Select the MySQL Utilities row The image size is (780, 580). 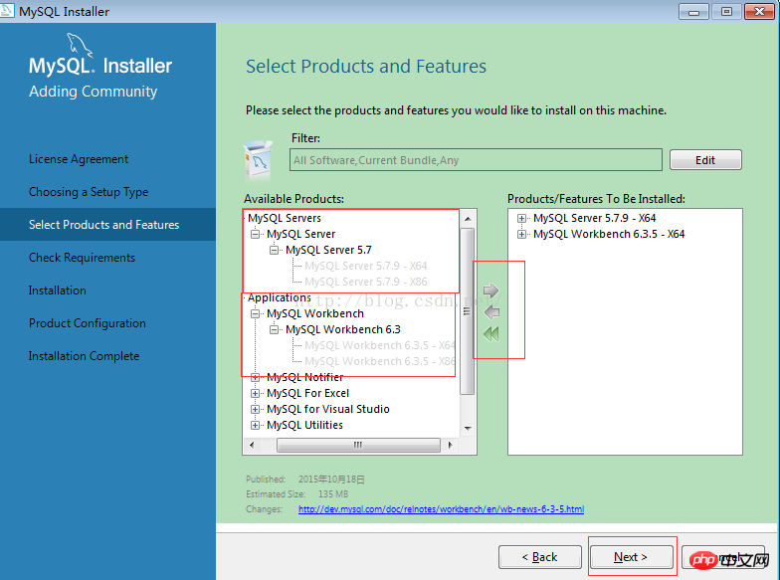pyautogui.click(x=304, y=425)
